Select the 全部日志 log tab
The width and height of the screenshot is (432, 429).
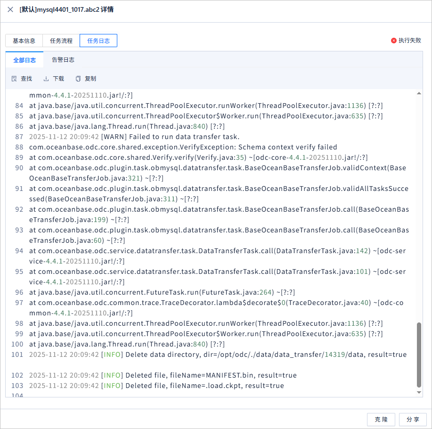24,60
